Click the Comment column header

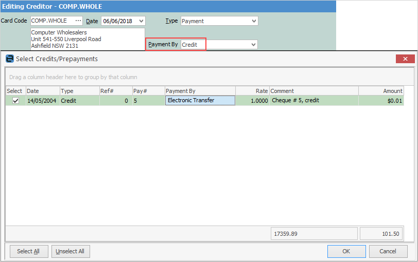tap(314, 91)
